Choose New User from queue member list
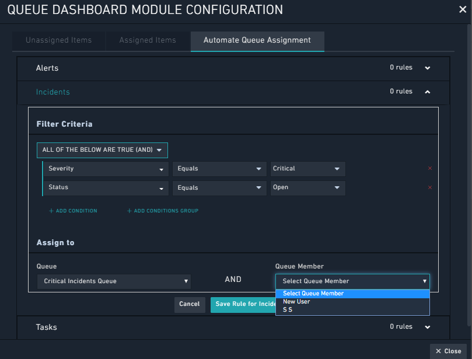This screenshot has height=359, width=472. coord(352,302)
